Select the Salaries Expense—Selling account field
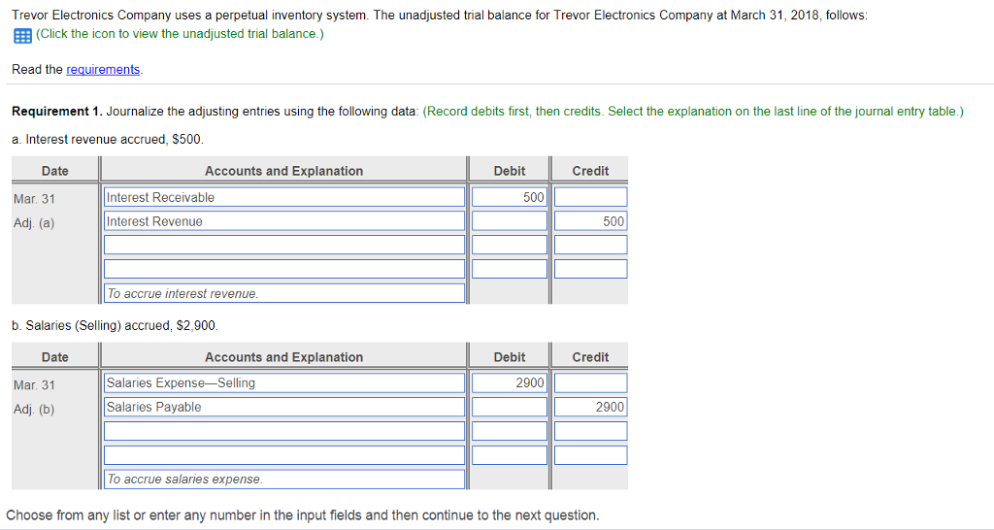This screenshot has height=530, width=994. point(284,382)
